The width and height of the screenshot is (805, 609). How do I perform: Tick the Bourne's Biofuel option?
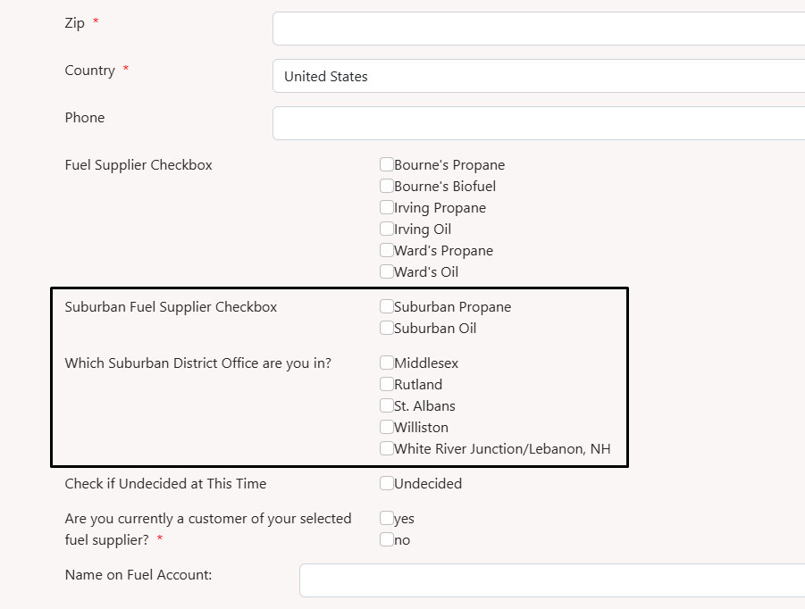tap(387, 186)
